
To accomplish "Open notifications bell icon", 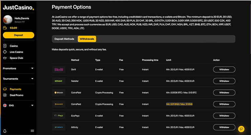I will [5, 131].
